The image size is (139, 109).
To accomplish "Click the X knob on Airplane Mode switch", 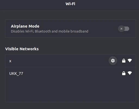I will point(121,29).
